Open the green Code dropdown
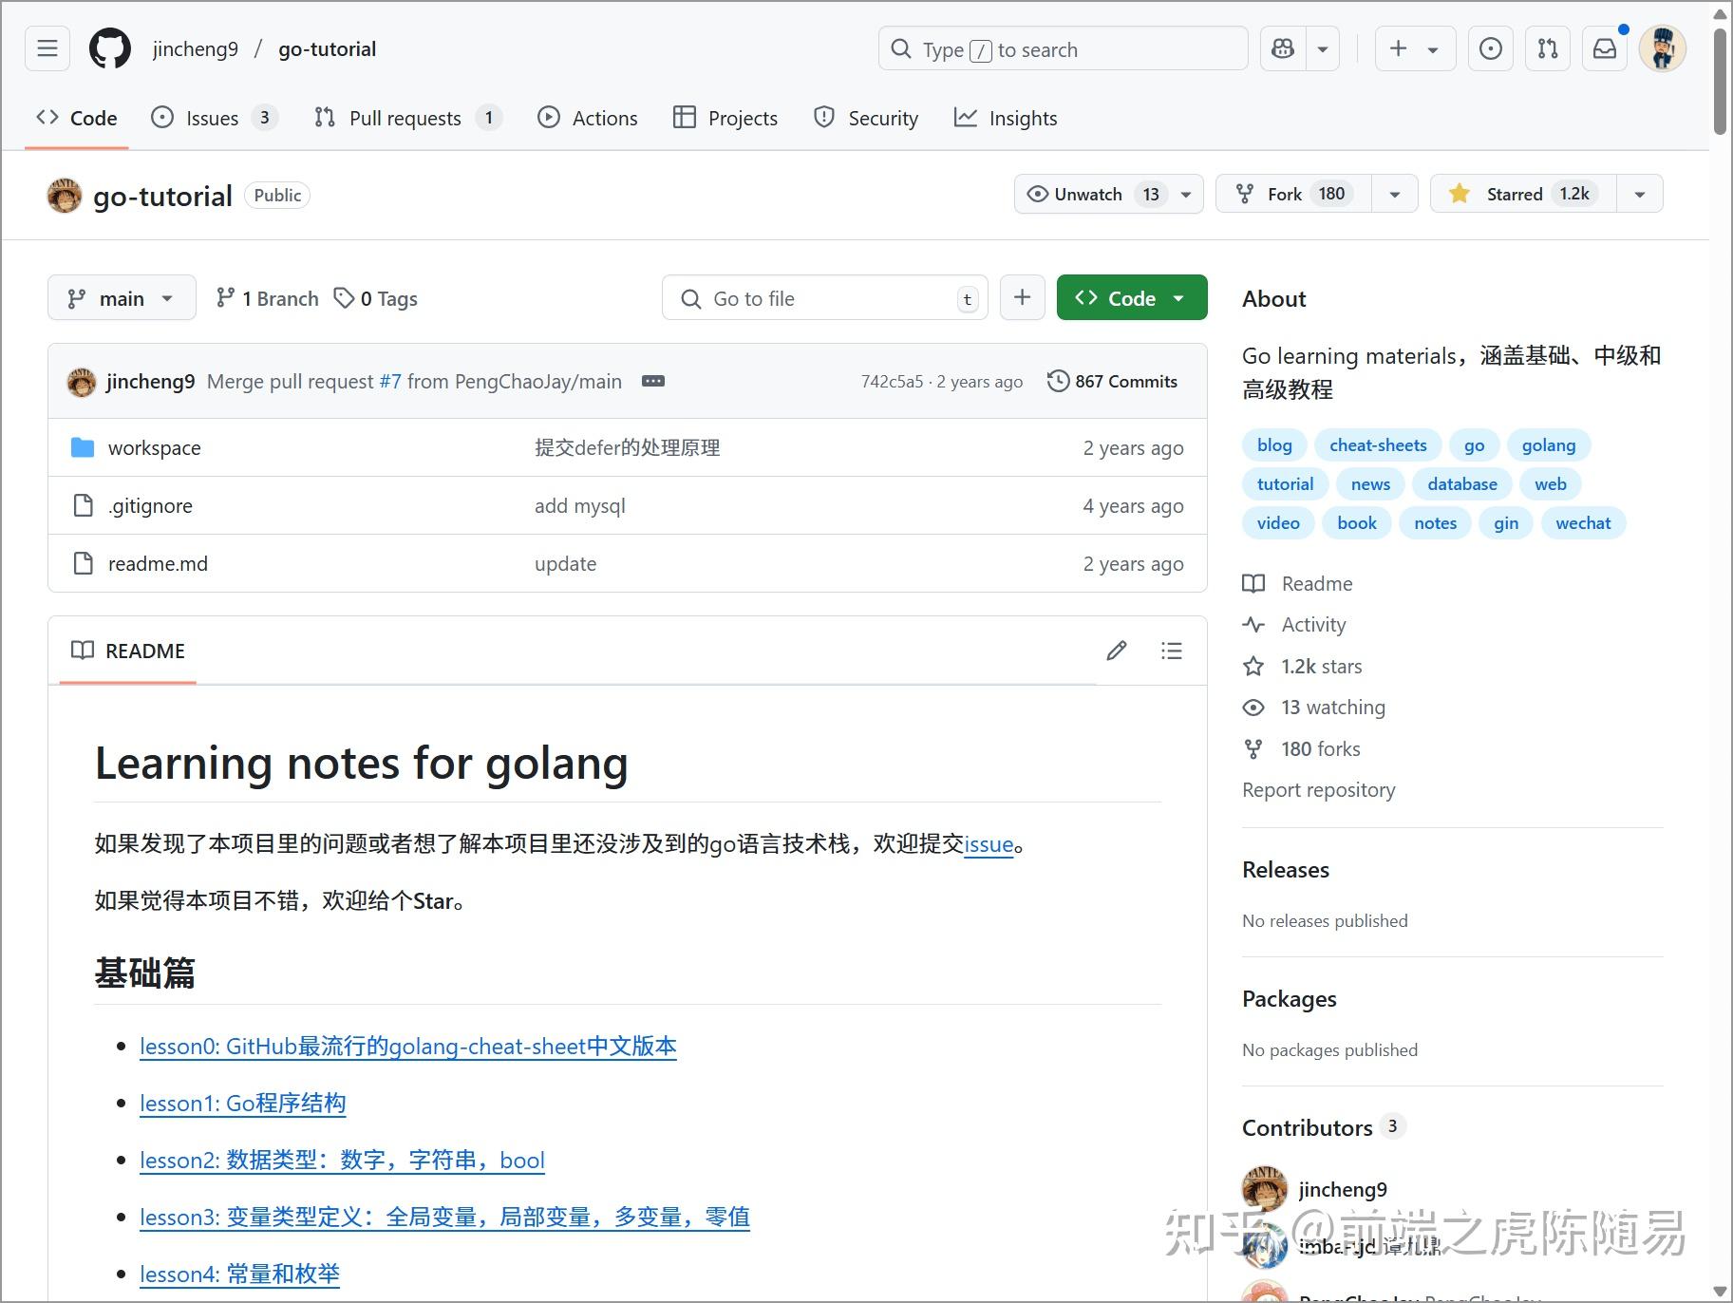The width and height of the screenshot is (1733, 1303). 1130,297
